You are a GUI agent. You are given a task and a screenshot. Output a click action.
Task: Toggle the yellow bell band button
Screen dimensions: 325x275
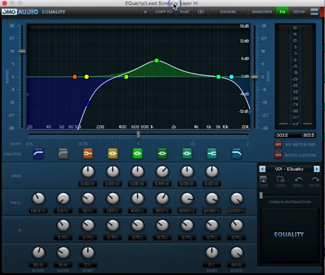point(113,153)
